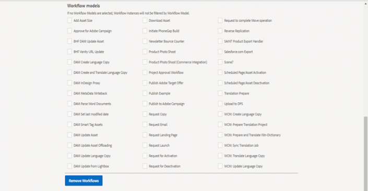Tick DAM Update from Lightbox checkbox
This screenshot has width=368, height=191.
69,166
